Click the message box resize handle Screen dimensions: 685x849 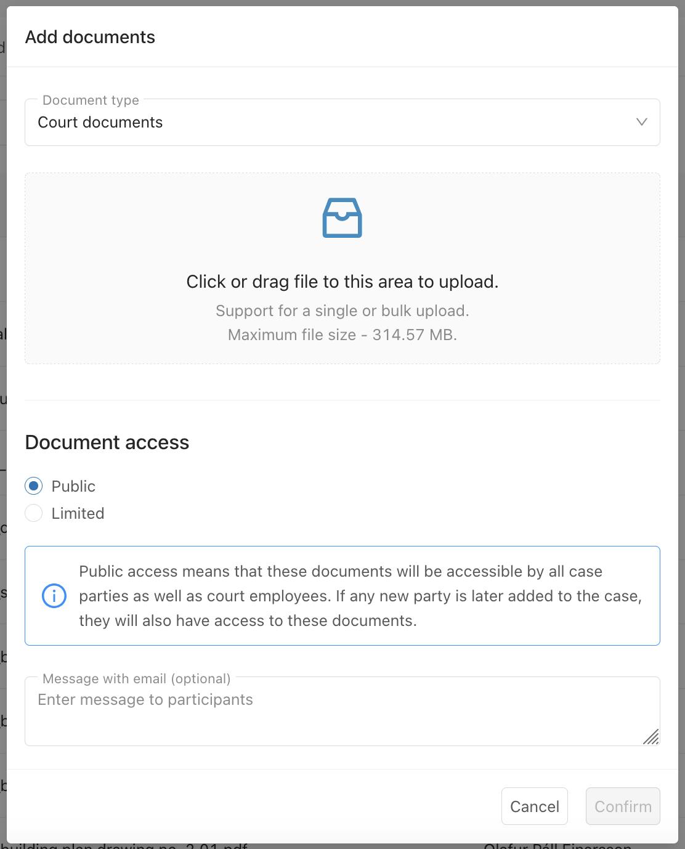[x=651, y=737]
